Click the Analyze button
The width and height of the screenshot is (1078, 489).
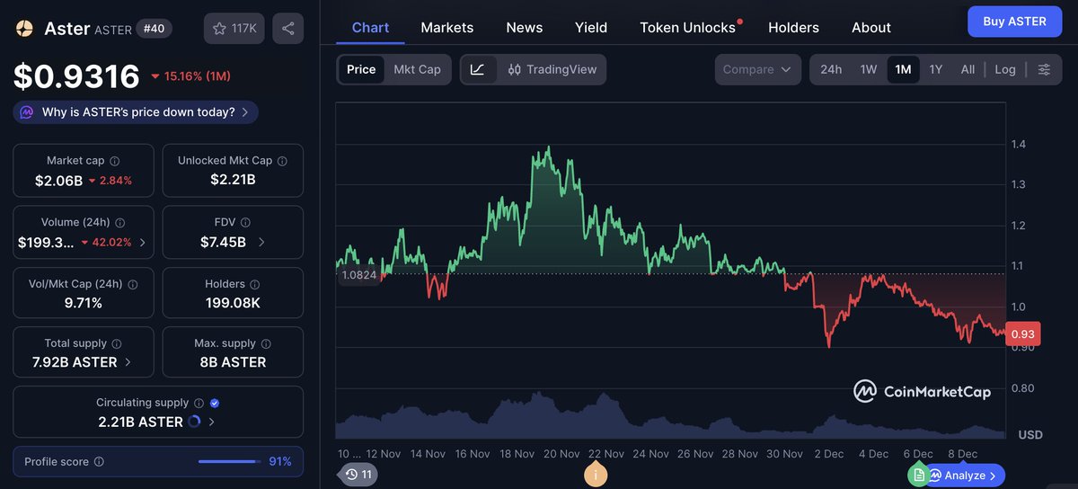coord(966,475)
